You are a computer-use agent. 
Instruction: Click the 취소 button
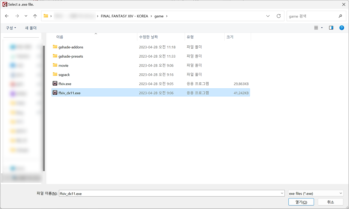[x=330, y=202]
